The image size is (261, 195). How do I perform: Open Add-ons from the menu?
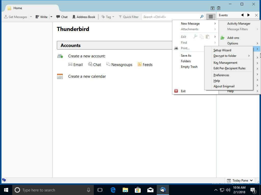[233, 38]
